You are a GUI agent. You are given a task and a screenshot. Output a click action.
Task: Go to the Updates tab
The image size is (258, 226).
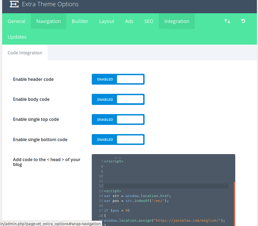click(17, 37)
